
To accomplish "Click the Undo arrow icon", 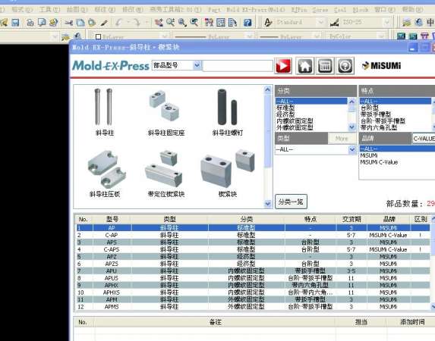I will 118,22.
